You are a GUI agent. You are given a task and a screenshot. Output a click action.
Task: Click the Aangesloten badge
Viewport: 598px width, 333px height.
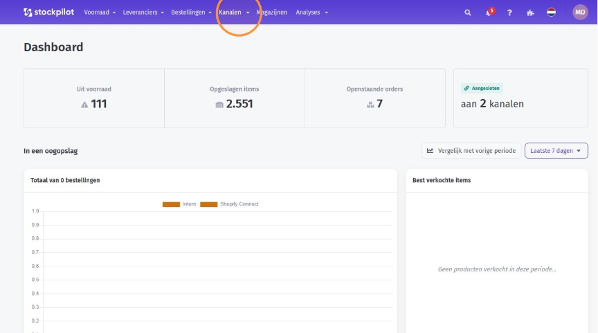482,88
